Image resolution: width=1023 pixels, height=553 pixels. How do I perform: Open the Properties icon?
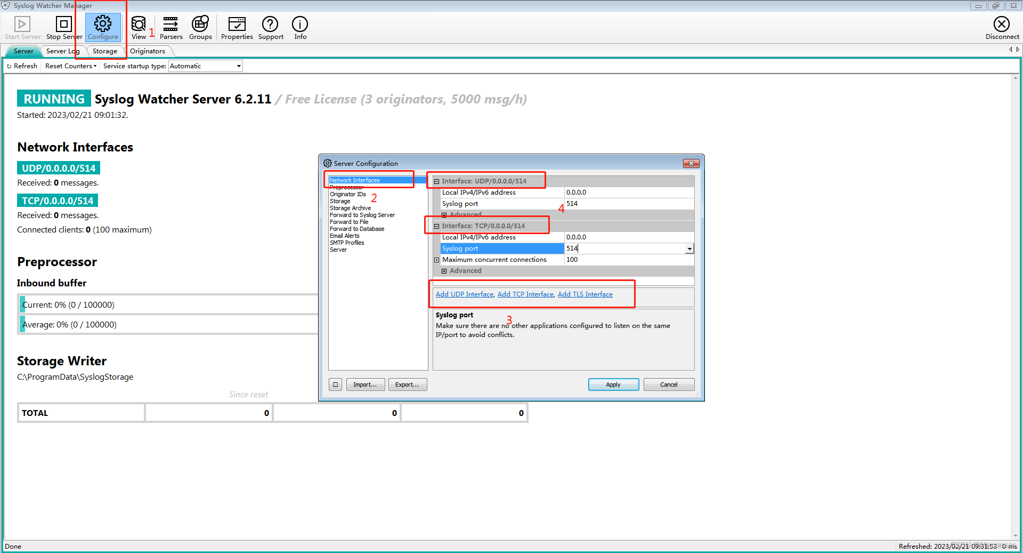(x=237, y=24)
